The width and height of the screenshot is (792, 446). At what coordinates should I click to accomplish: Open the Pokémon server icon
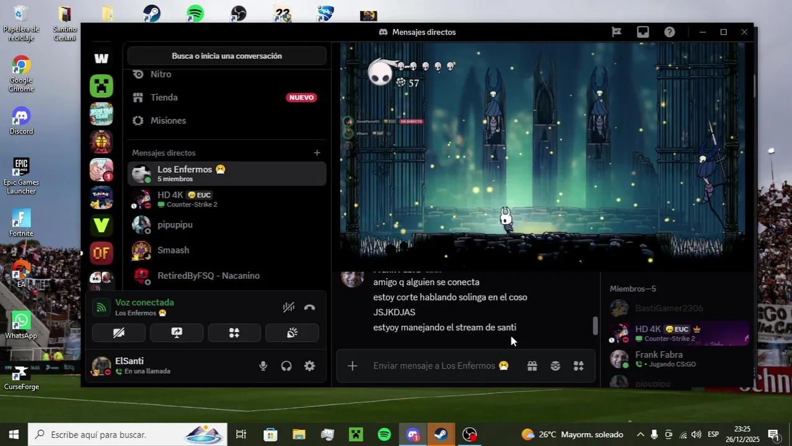pyautogui.click(x=102, y=198)
